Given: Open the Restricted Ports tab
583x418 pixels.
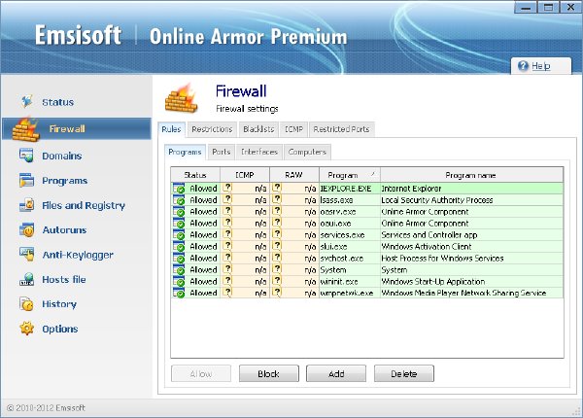Looking at the screenshot, I should pyautogui.click(x=341, y=129).
